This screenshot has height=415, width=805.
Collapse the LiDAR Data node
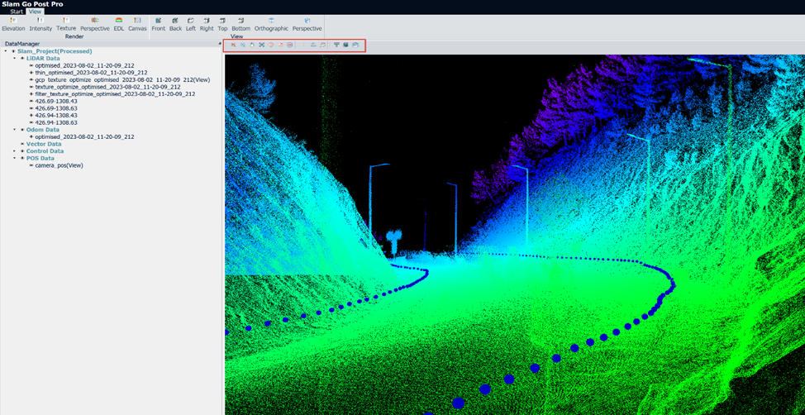point(14,59)
